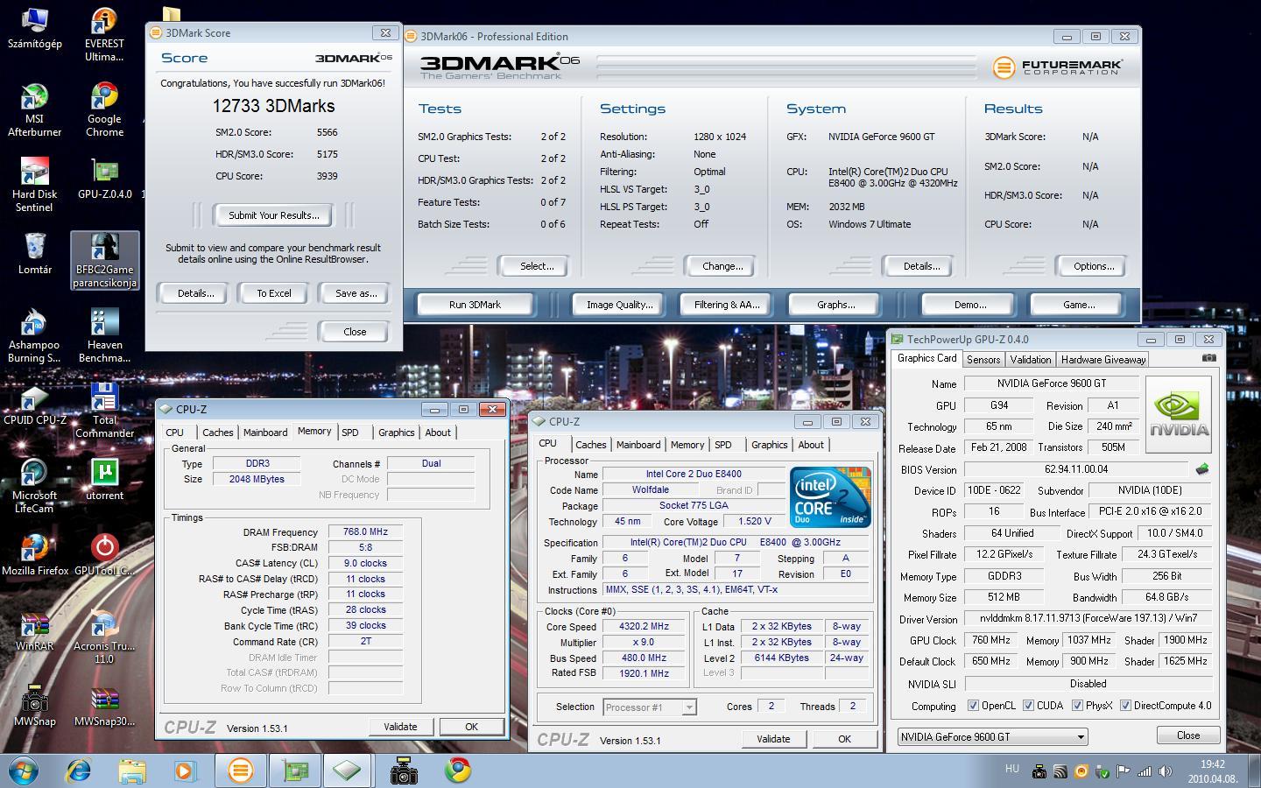Screen dimensions: 1261x788
Task: Click the volume speaker tray icon
Action: 1165,771
